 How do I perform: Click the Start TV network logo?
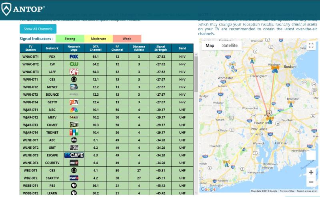pos(74,178)
